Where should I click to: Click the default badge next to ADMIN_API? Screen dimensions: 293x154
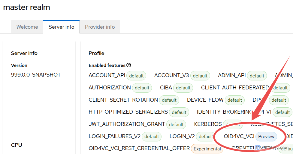point(257,76)
